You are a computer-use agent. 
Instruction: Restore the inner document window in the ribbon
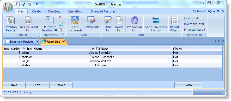pyautogui.click(x=218, y=11)
